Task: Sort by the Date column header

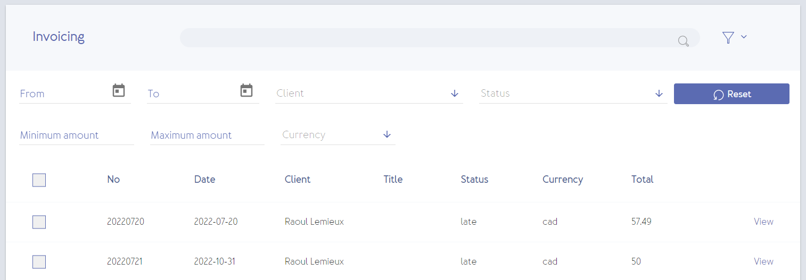Action: pyautogui.click(x=204, y=179)
